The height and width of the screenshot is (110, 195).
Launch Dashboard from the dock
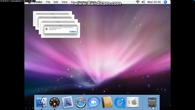[x=55, y=102]
